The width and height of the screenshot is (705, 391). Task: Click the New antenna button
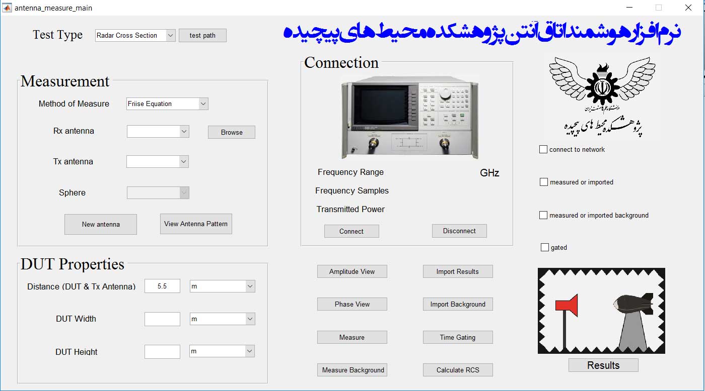[x=101, y=224]
